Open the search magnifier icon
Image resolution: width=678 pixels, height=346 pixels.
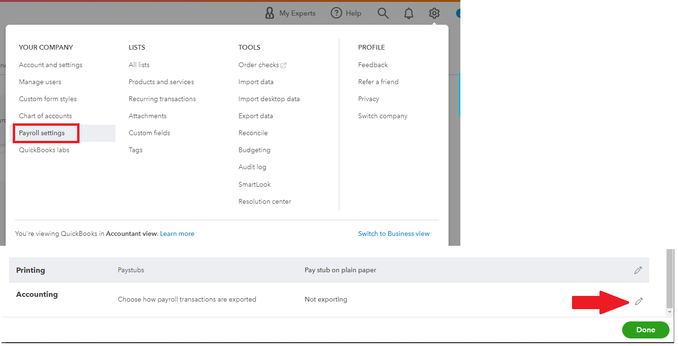tap(383, 13)
